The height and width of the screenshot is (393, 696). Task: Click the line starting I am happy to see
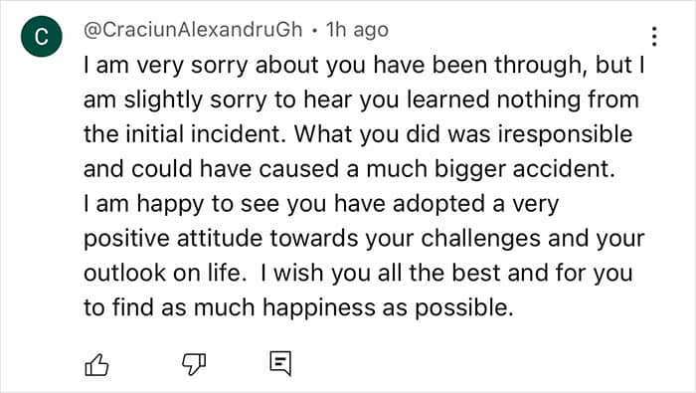(x=321, y=204)
